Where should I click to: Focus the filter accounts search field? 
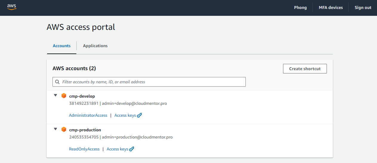tap(152, 82)
